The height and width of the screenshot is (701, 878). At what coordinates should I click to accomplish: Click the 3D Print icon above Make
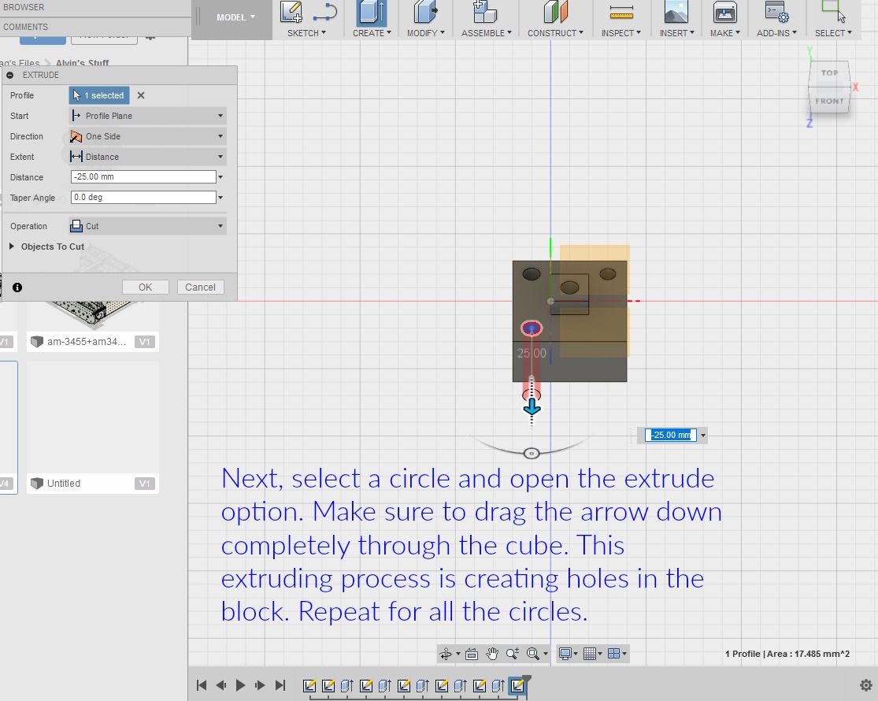(724, 12)
